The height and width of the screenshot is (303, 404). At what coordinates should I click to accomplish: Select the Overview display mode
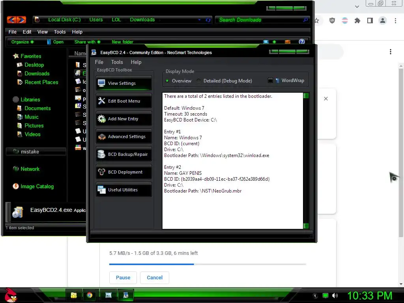[179, 80]
